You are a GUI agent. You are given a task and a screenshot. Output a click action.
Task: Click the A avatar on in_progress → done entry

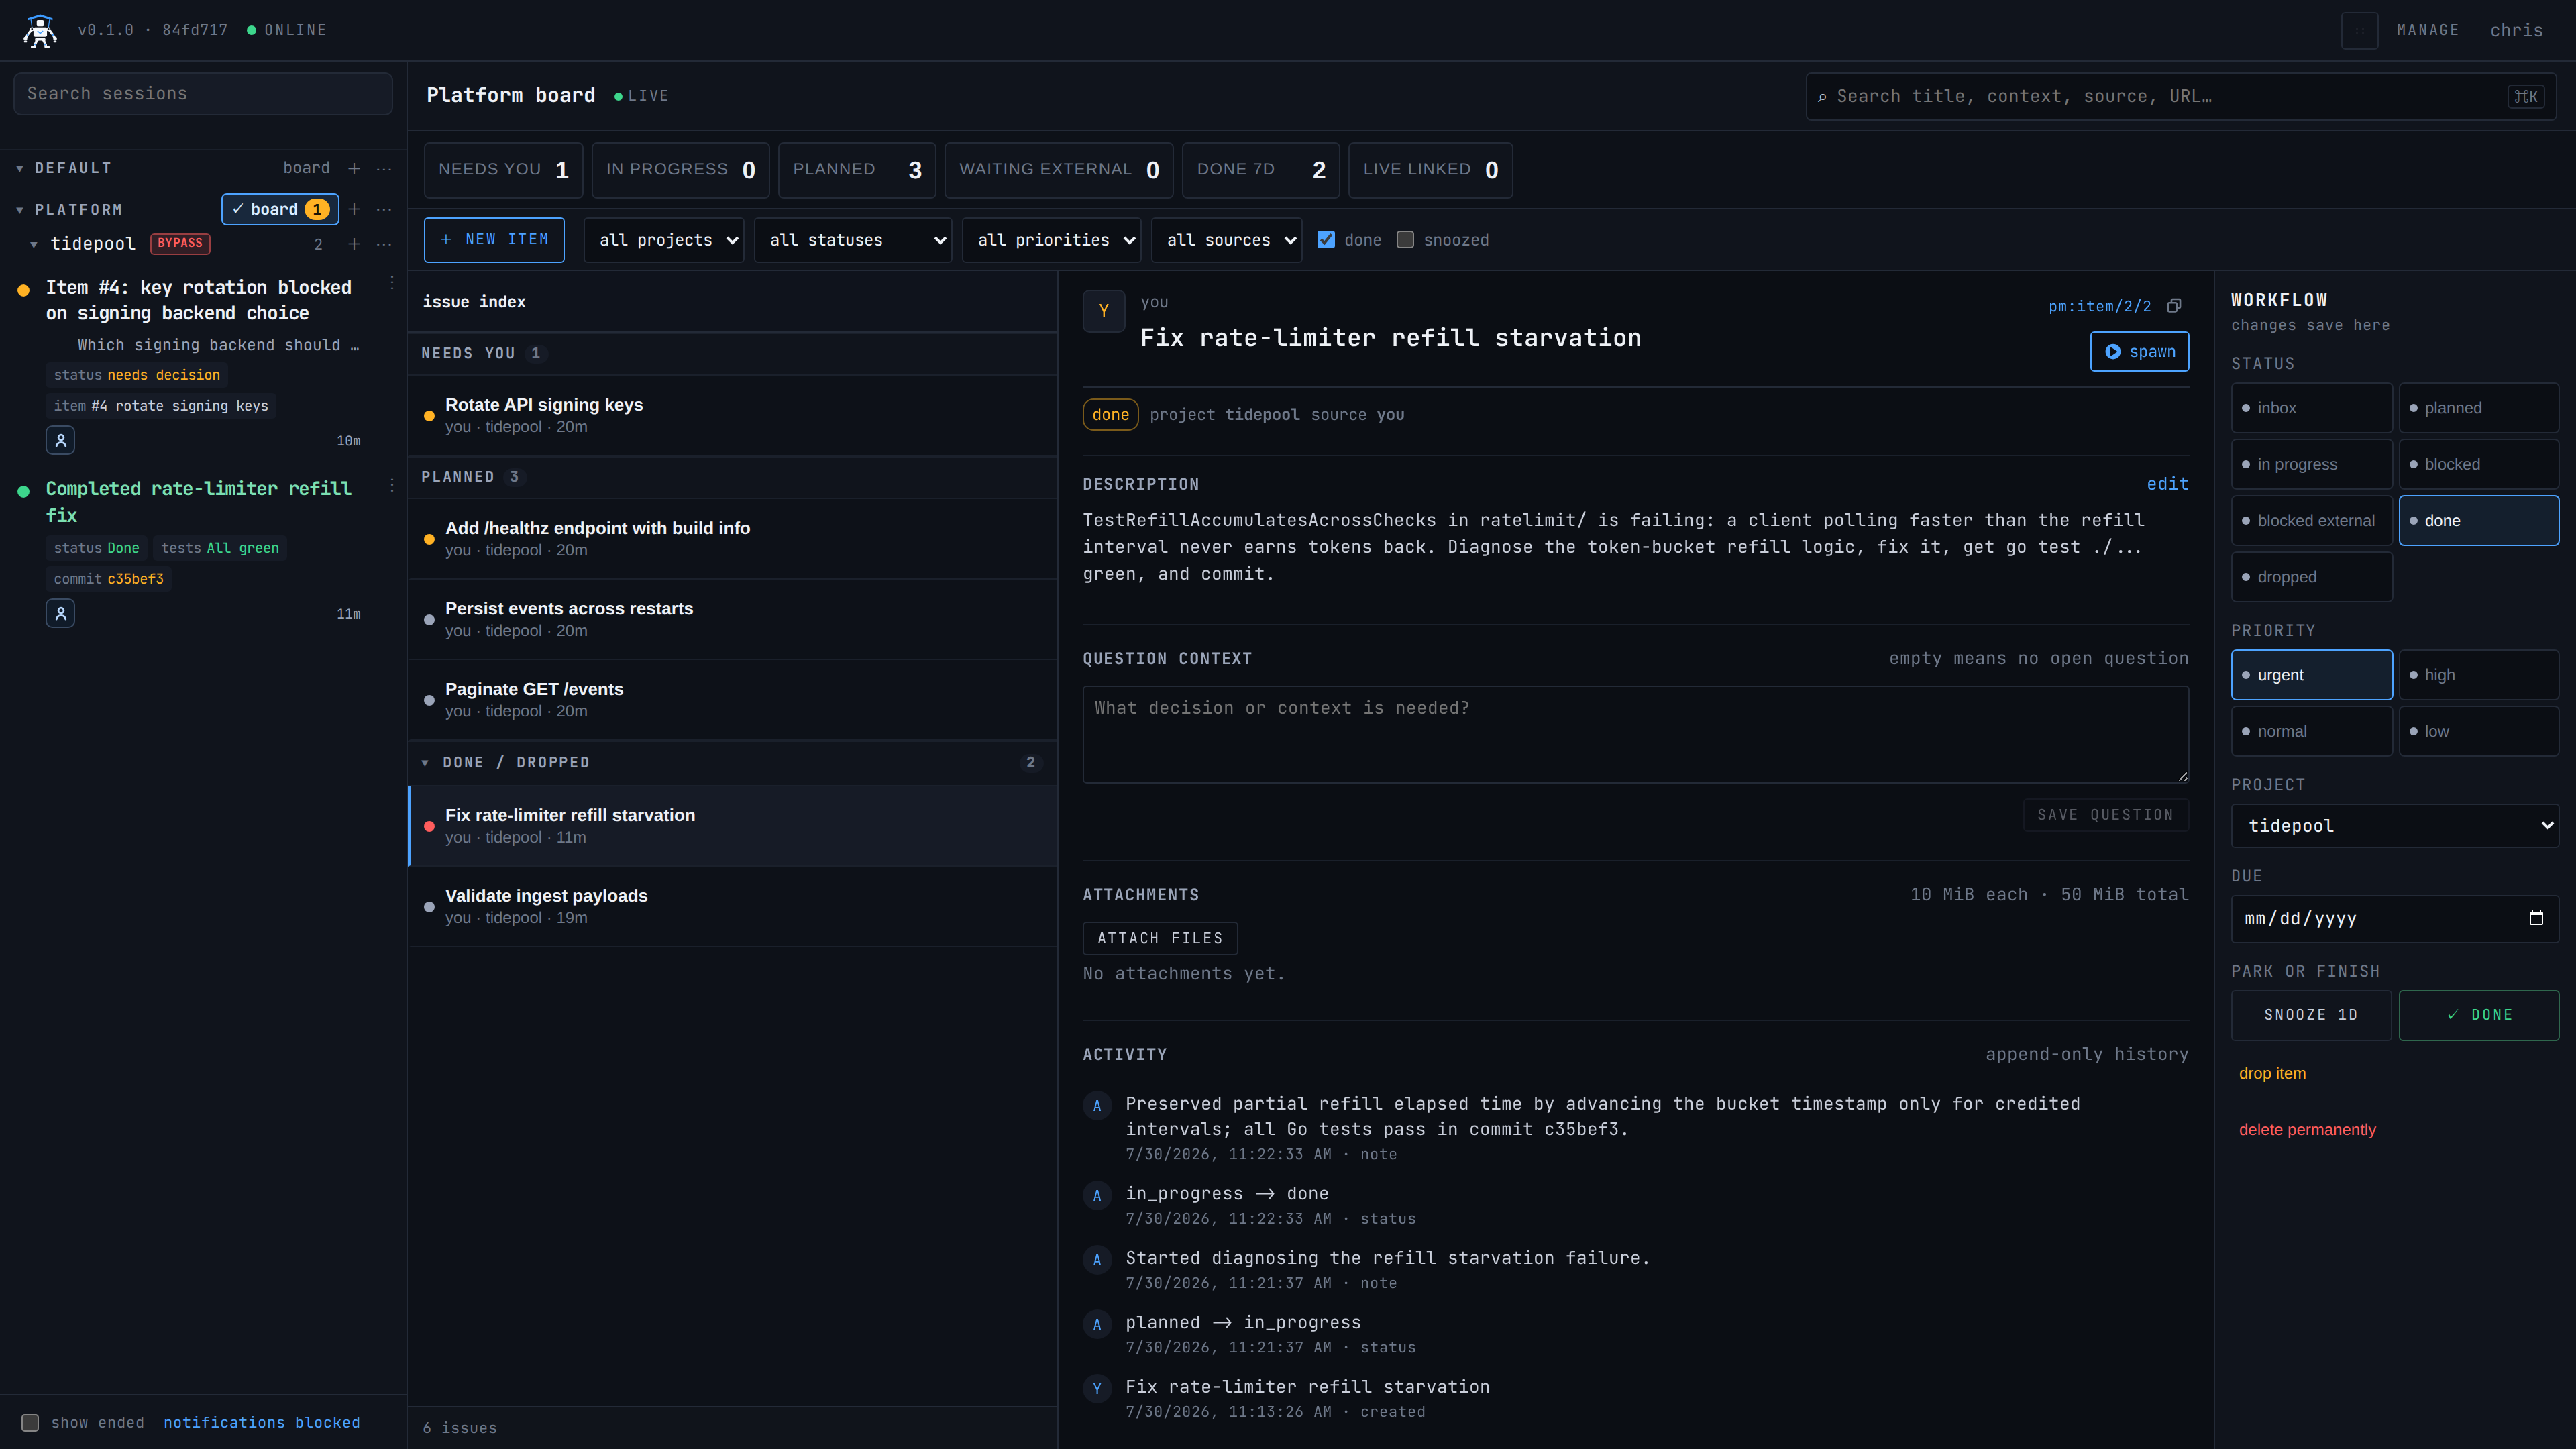[1097, 1195]
